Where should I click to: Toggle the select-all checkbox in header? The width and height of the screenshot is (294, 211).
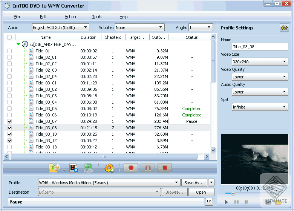(9, 37)
